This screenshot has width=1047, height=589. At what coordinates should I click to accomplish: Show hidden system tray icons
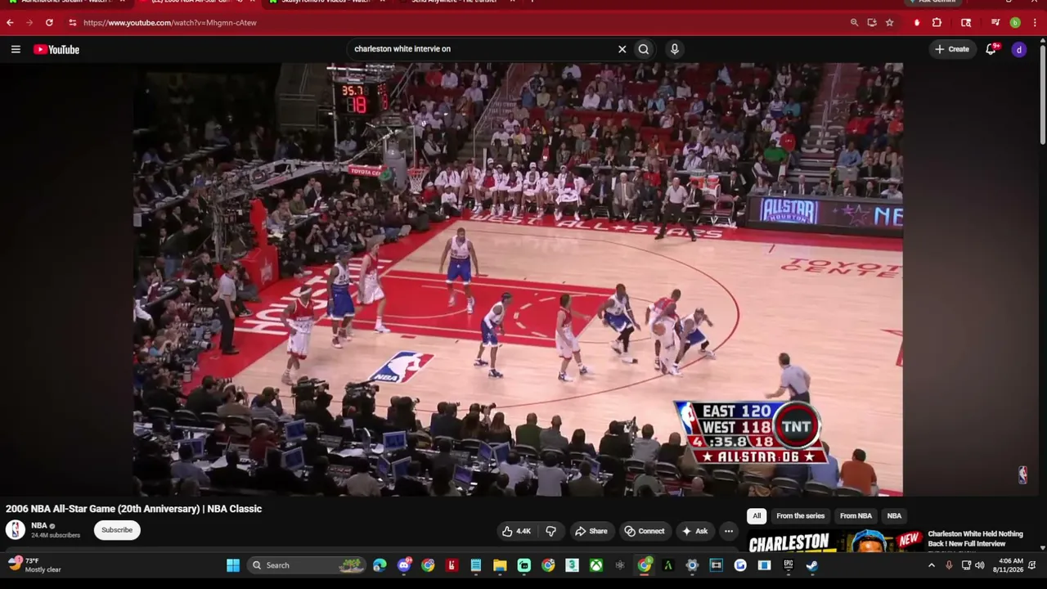point(931,565)
